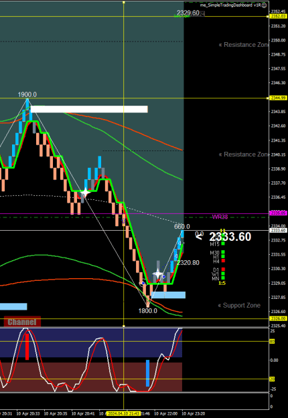Screen dimensions: 288x418
Task: Click the 2340.15 price scale value
Action: click(278, 154)
